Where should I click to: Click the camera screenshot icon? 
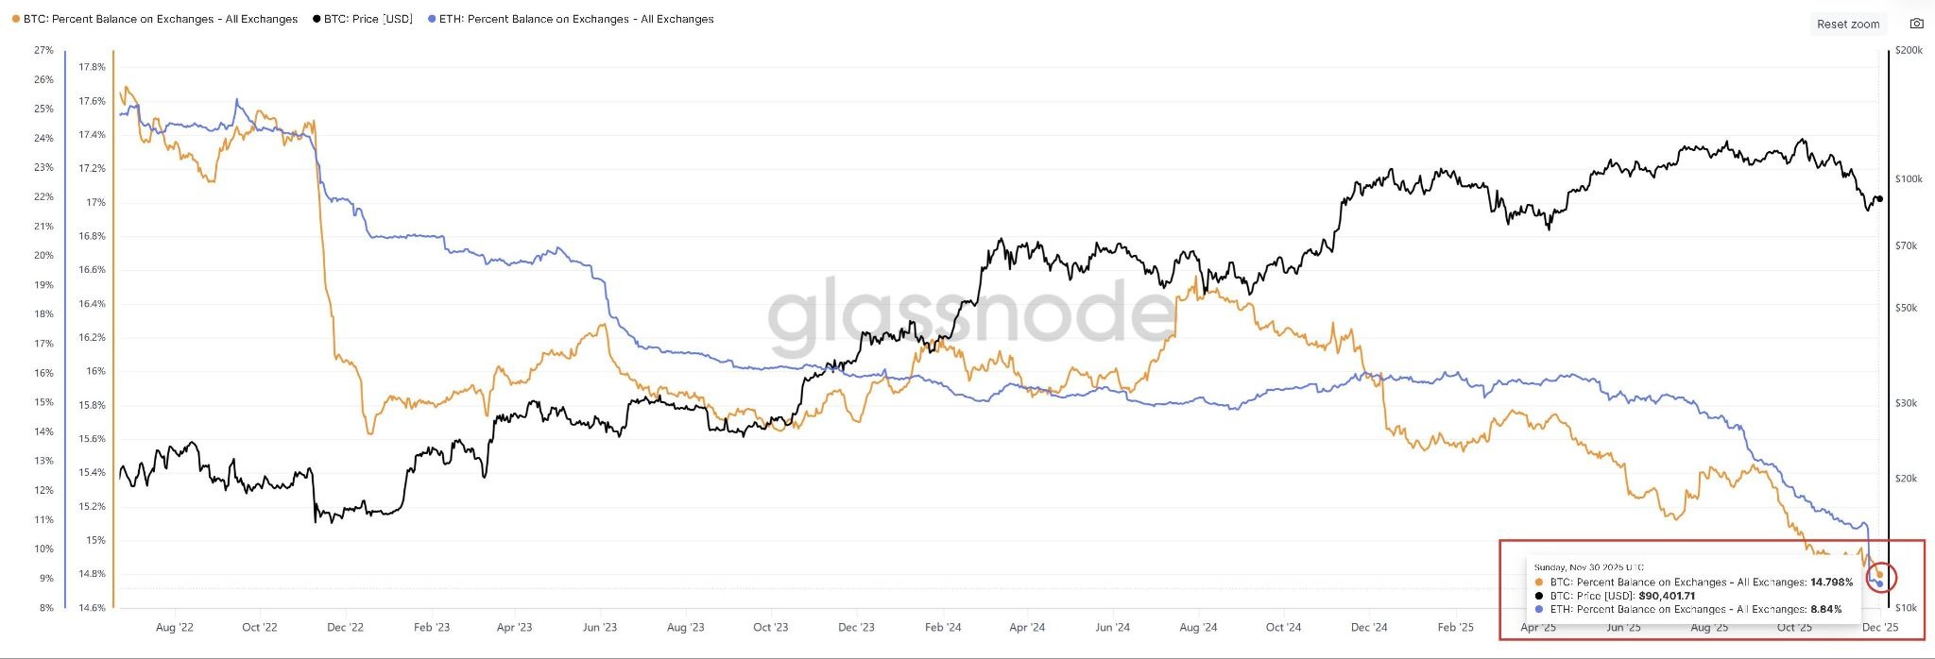[x=1916, y=24]
